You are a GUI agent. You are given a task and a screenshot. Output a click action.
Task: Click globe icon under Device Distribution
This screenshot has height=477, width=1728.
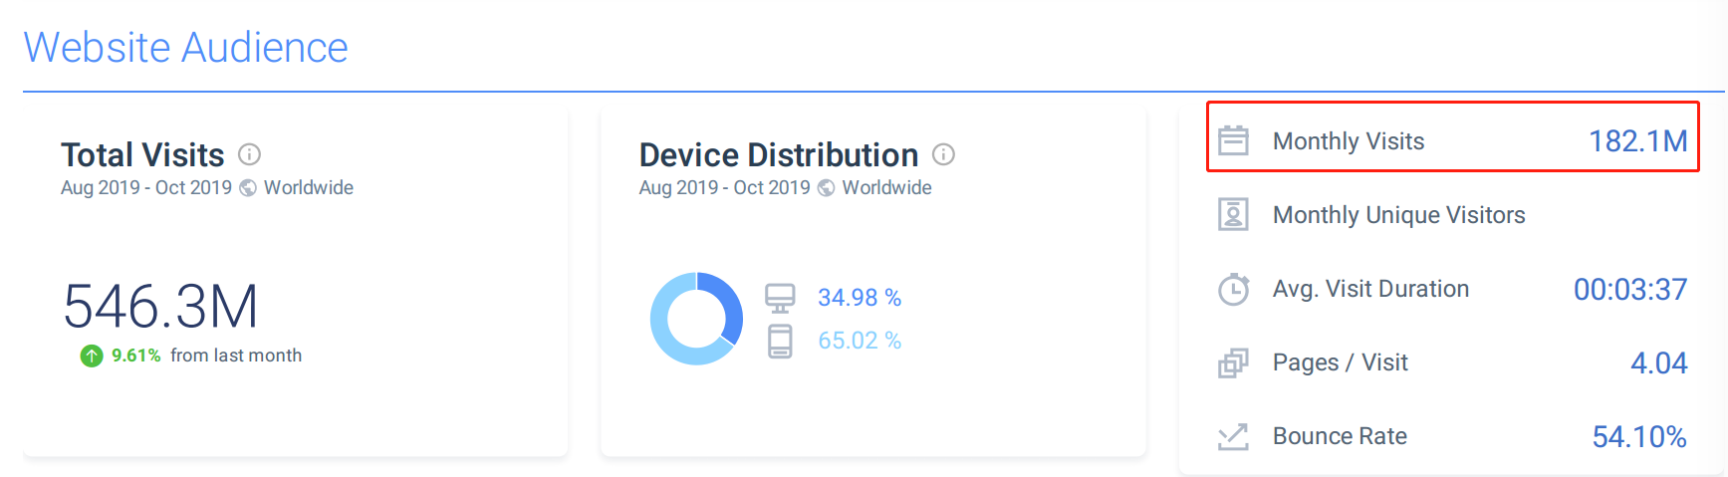point(827,188)
